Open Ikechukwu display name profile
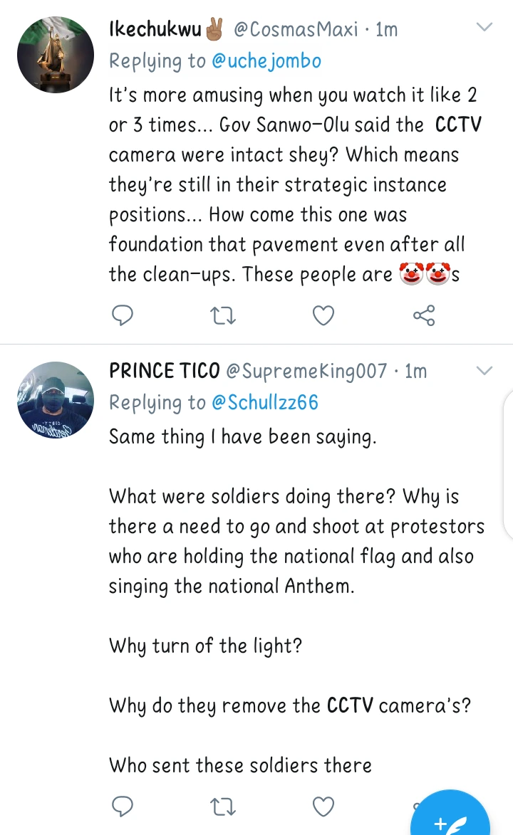 point(155,29)
